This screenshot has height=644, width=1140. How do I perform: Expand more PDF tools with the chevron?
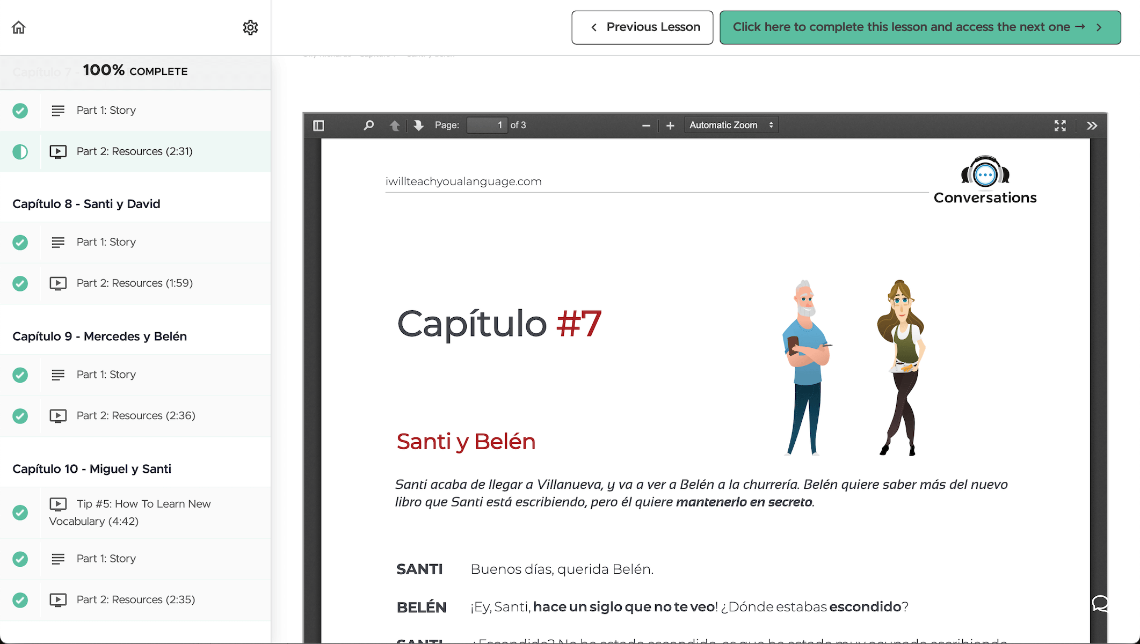point(1091,125)
